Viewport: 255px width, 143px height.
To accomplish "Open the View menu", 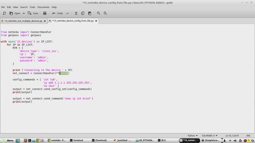I will [x=16, y=7].
